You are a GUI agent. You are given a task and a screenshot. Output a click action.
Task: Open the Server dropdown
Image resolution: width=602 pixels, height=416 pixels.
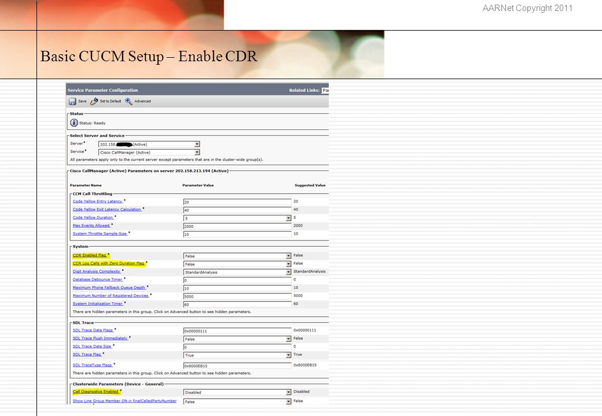[x=149, y=144]
